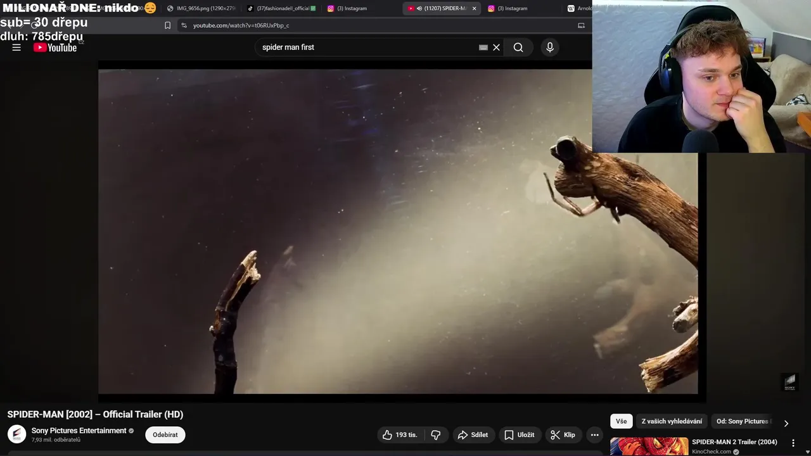Go to YouTube home via logo
Viewport: 811px width, 456px height.
tap(55, 47)
